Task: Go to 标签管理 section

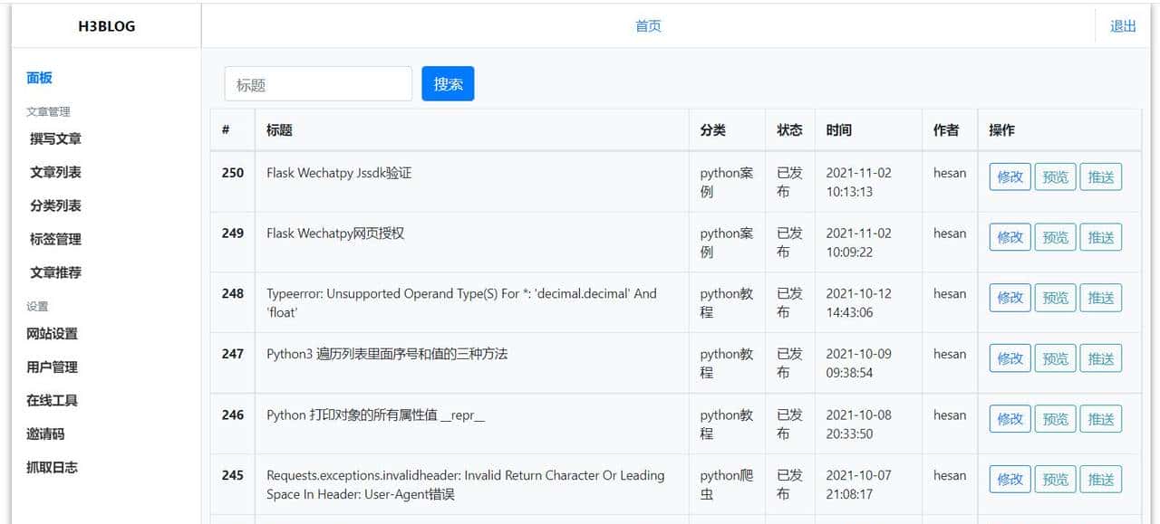Action: pyautogui.click(x=56, y=239)
